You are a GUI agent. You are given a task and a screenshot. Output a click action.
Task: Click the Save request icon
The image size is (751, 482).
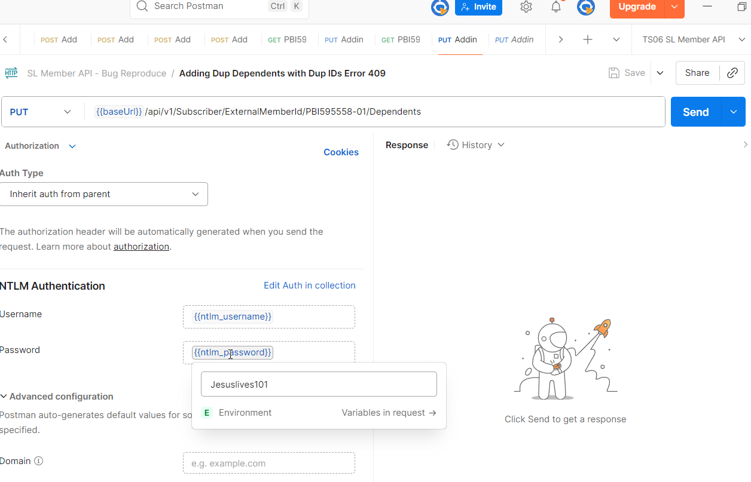pyautogui.click(x=614, y=72)
